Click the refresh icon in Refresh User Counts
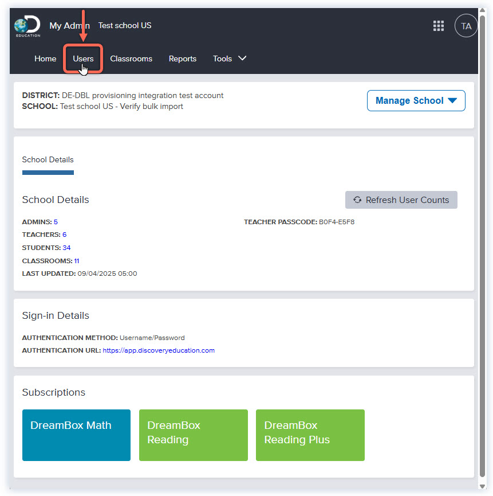The image size is (493, 496). point(357,200)
